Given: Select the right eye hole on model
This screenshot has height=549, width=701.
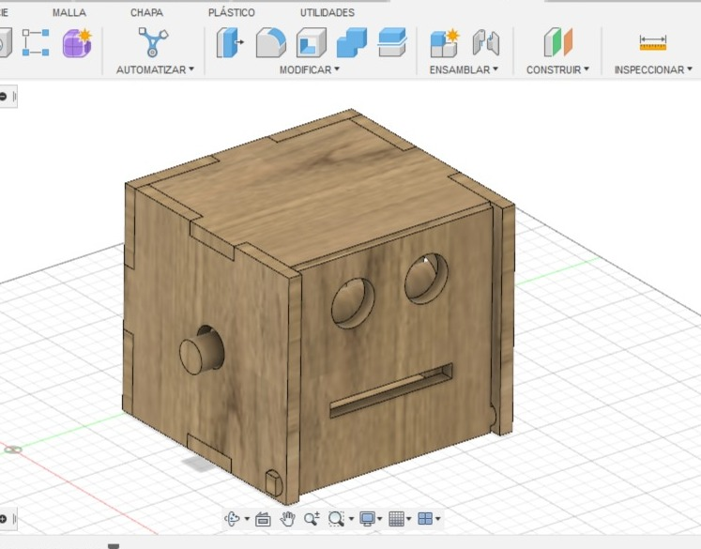Looking at the screenshot, I should 426,279.
